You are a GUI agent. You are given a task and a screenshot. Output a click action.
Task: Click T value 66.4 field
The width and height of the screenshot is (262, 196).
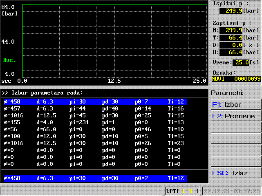tap(231, 37)
